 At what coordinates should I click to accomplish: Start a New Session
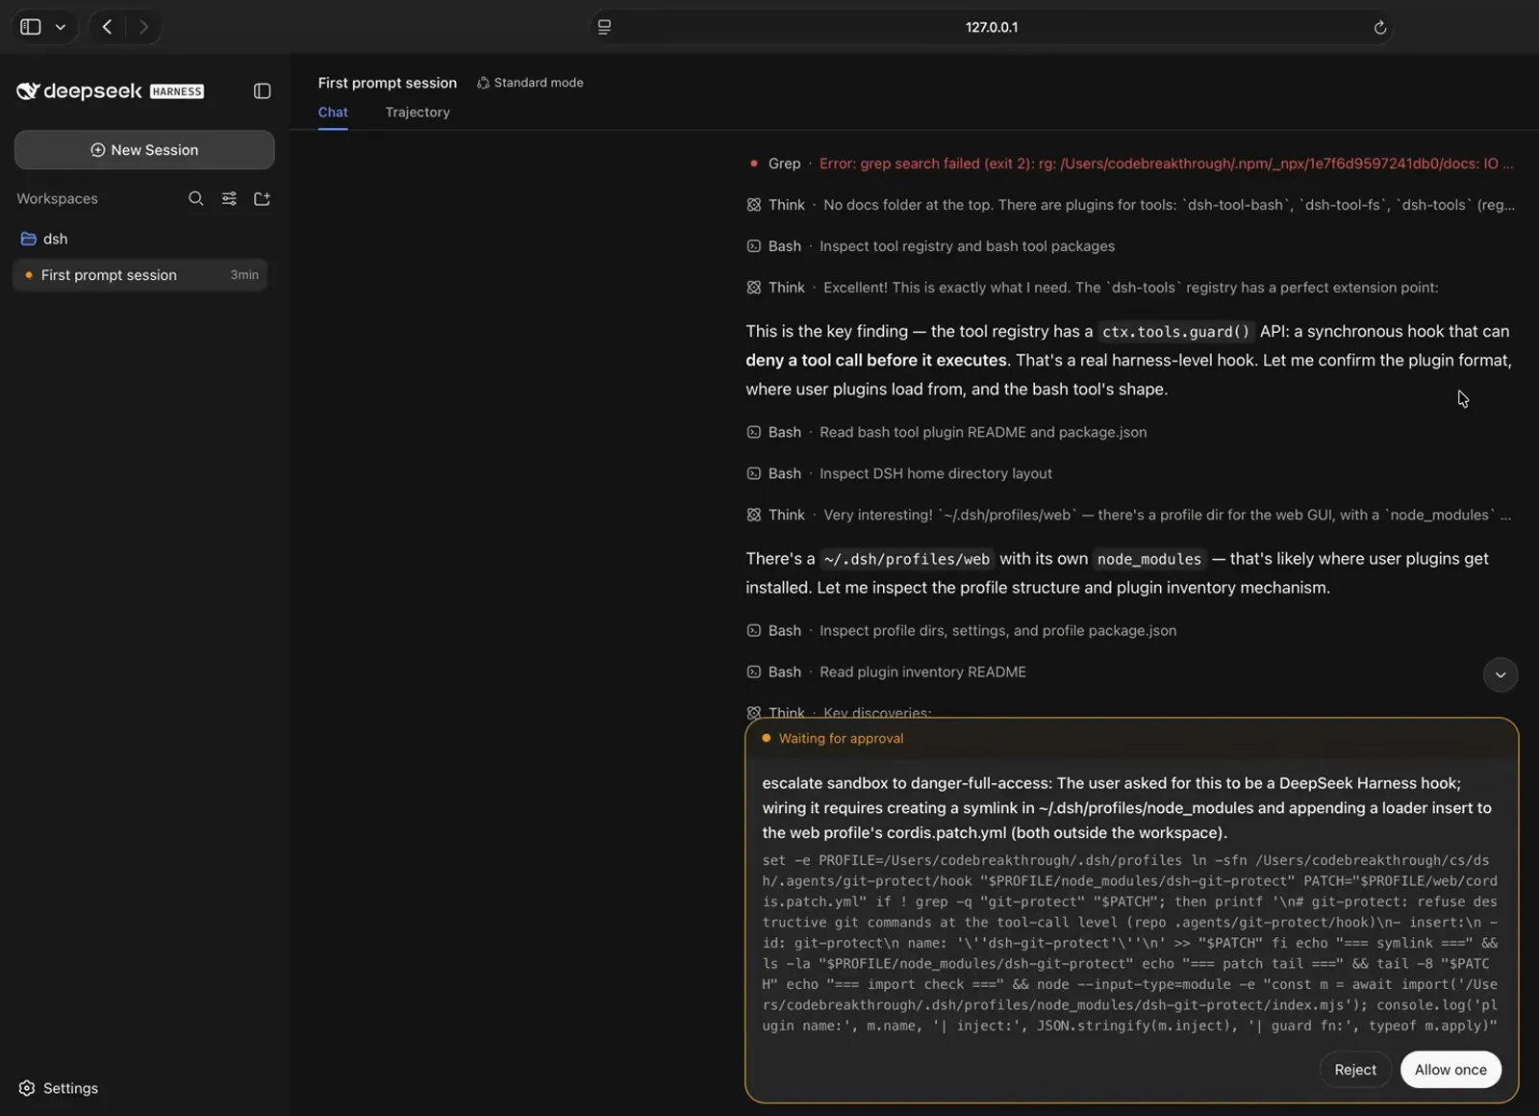[144, 150]
